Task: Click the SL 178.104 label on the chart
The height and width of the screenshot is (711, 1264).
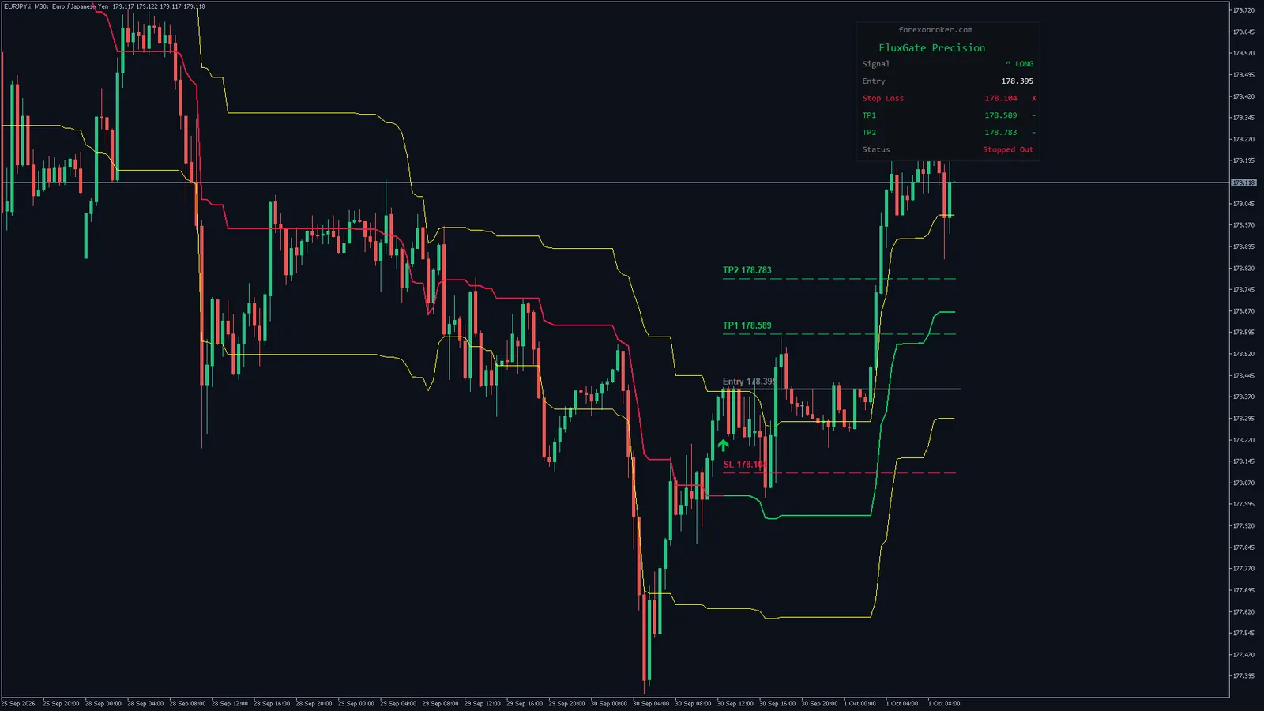Action: pos(744,465)
